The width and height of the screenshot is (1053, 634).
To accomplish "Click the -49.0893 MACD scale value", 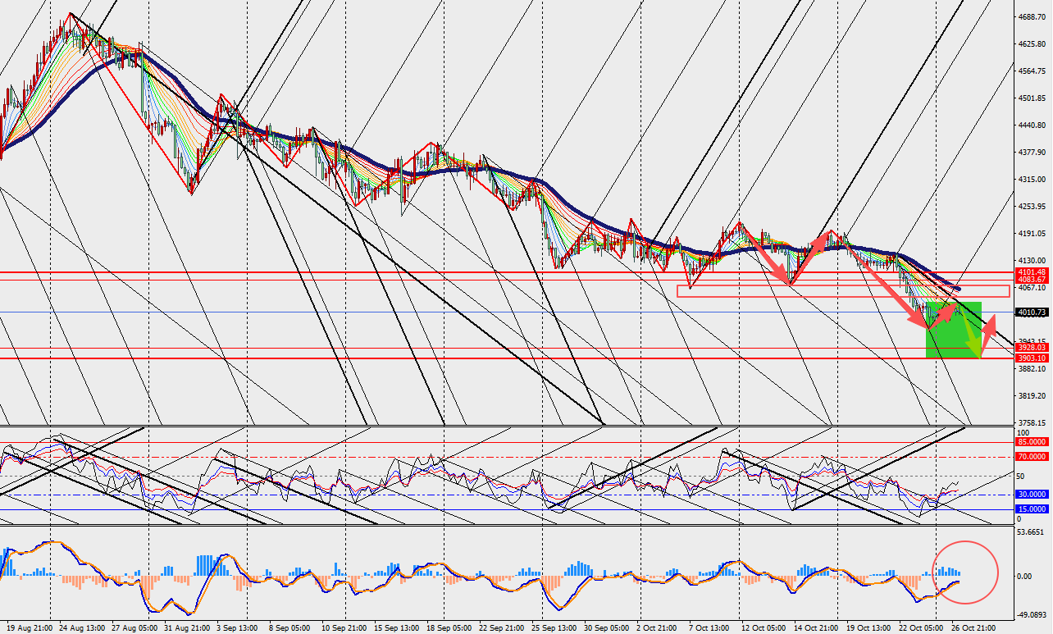I will tap(1032, 614).
